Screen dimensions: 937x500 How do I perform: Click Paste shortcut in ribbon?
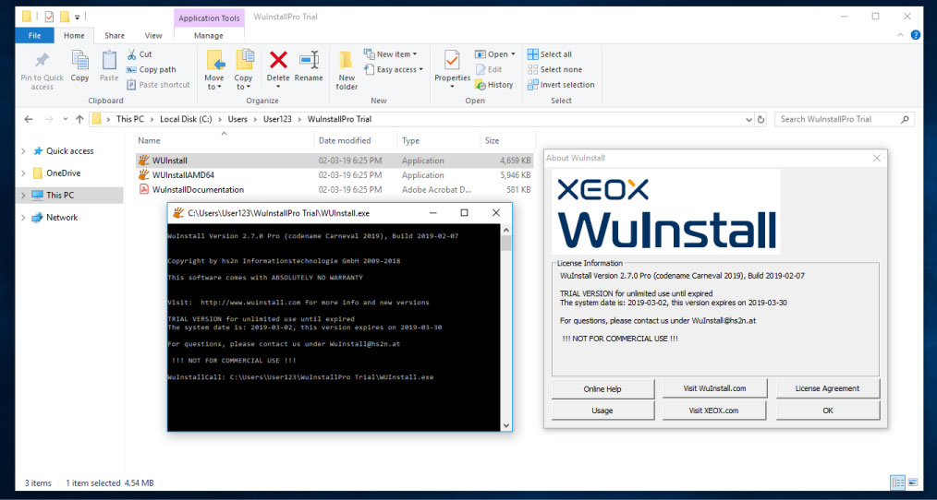tap(158, 85)
